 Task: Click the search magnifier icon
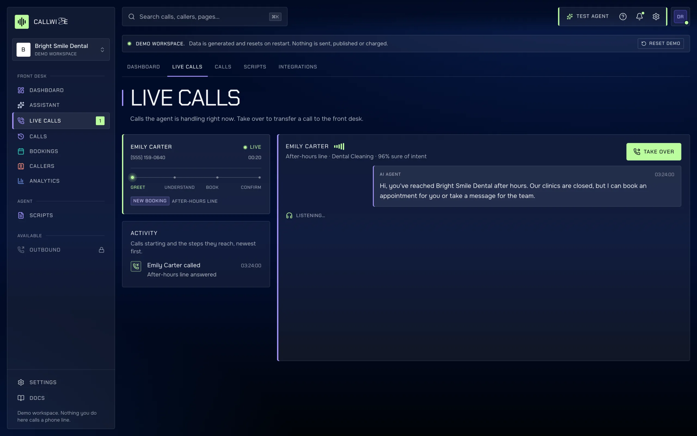(132, 17)
